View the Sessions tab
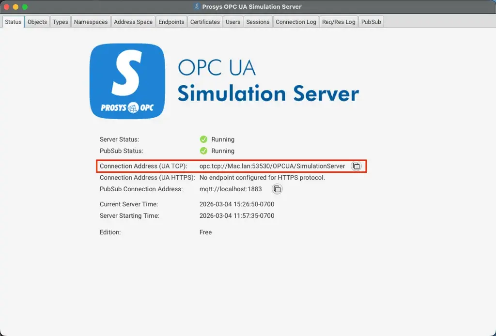This screenshot has height=336, width=496. [258, 22]
